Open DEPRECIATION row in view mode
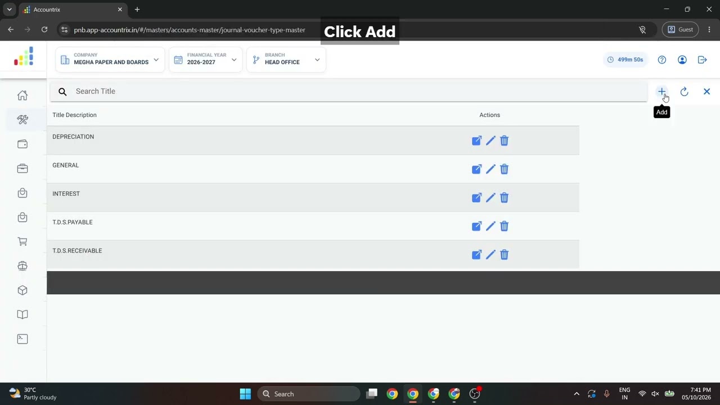This screenshot has height=405, width=720. click(476, 141)
